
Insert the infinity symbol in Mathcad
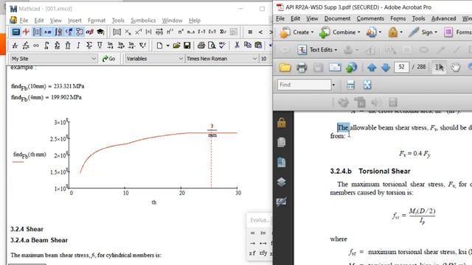[x=36, y=46]
